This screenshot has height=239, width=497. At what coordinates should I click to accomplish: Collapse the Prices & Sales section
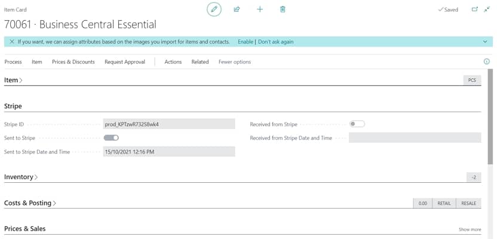[x=24, y=228]
